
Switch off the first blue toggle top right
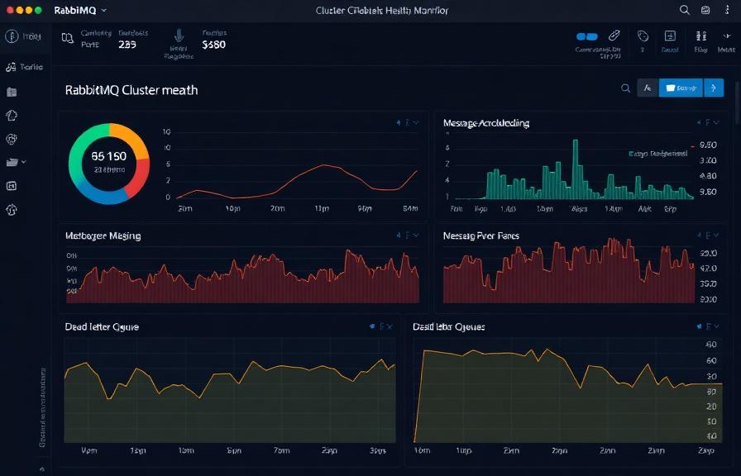pyautogui.click(x=581, y=36)
